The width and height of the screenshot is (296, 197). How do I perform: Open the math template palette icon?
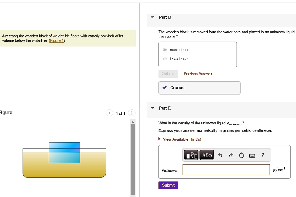(x=191, y=155)
